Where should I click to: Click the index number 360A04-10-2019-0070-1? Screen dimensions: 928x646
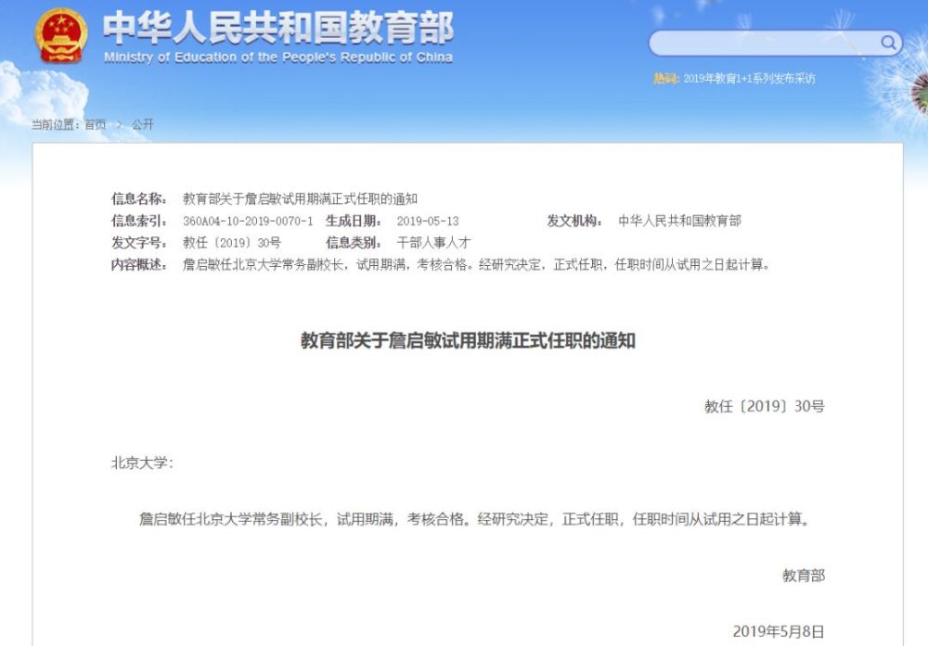click(x=248, y=221)
